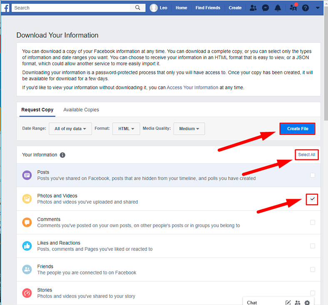Go to Home in the top bar
328x305 pixels.
coord(181,8)
